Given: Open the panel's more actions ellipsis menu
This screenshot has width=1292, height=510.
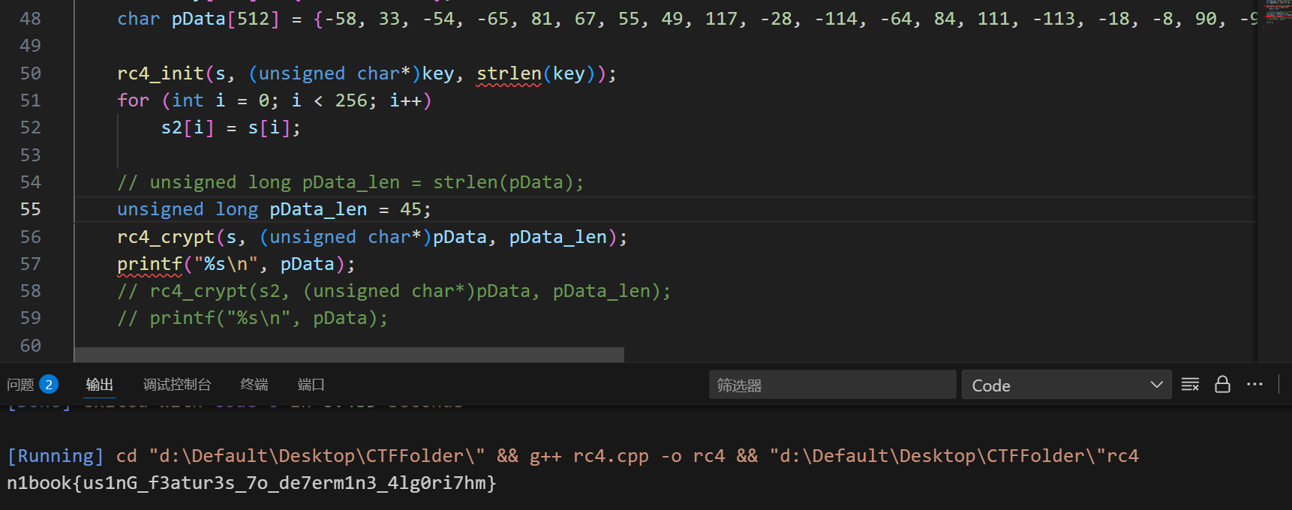Looking at the screenshot, I should pyautogui.click(x=1254, y=385).
